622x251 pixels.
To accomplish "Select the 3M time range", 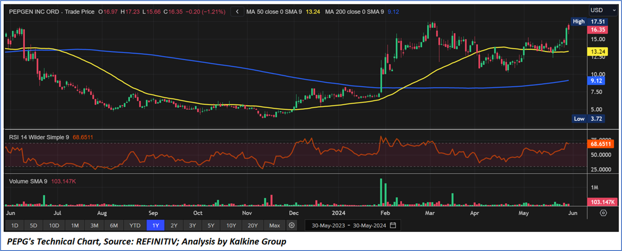I will [x=94, y=225].
